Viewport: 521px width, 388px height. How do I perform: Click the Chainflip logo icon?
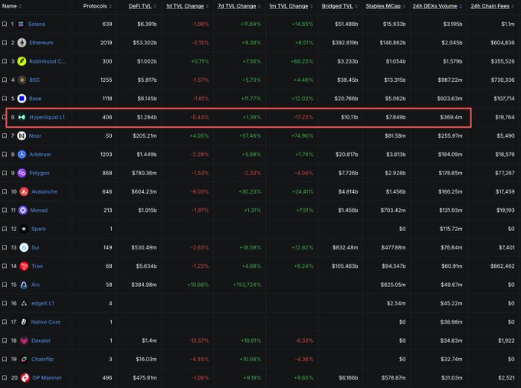tap(24, 359)
